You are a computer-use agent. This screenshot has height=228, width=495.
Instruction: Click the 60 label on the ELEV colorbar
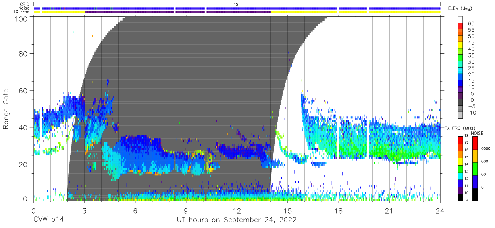[471, 24]
